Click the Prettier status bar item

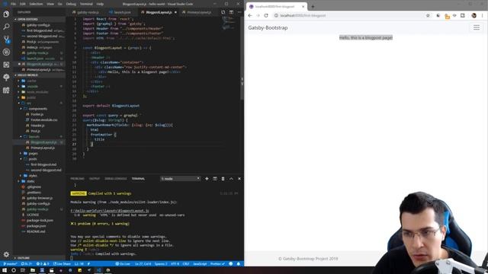tap(217, 264)
